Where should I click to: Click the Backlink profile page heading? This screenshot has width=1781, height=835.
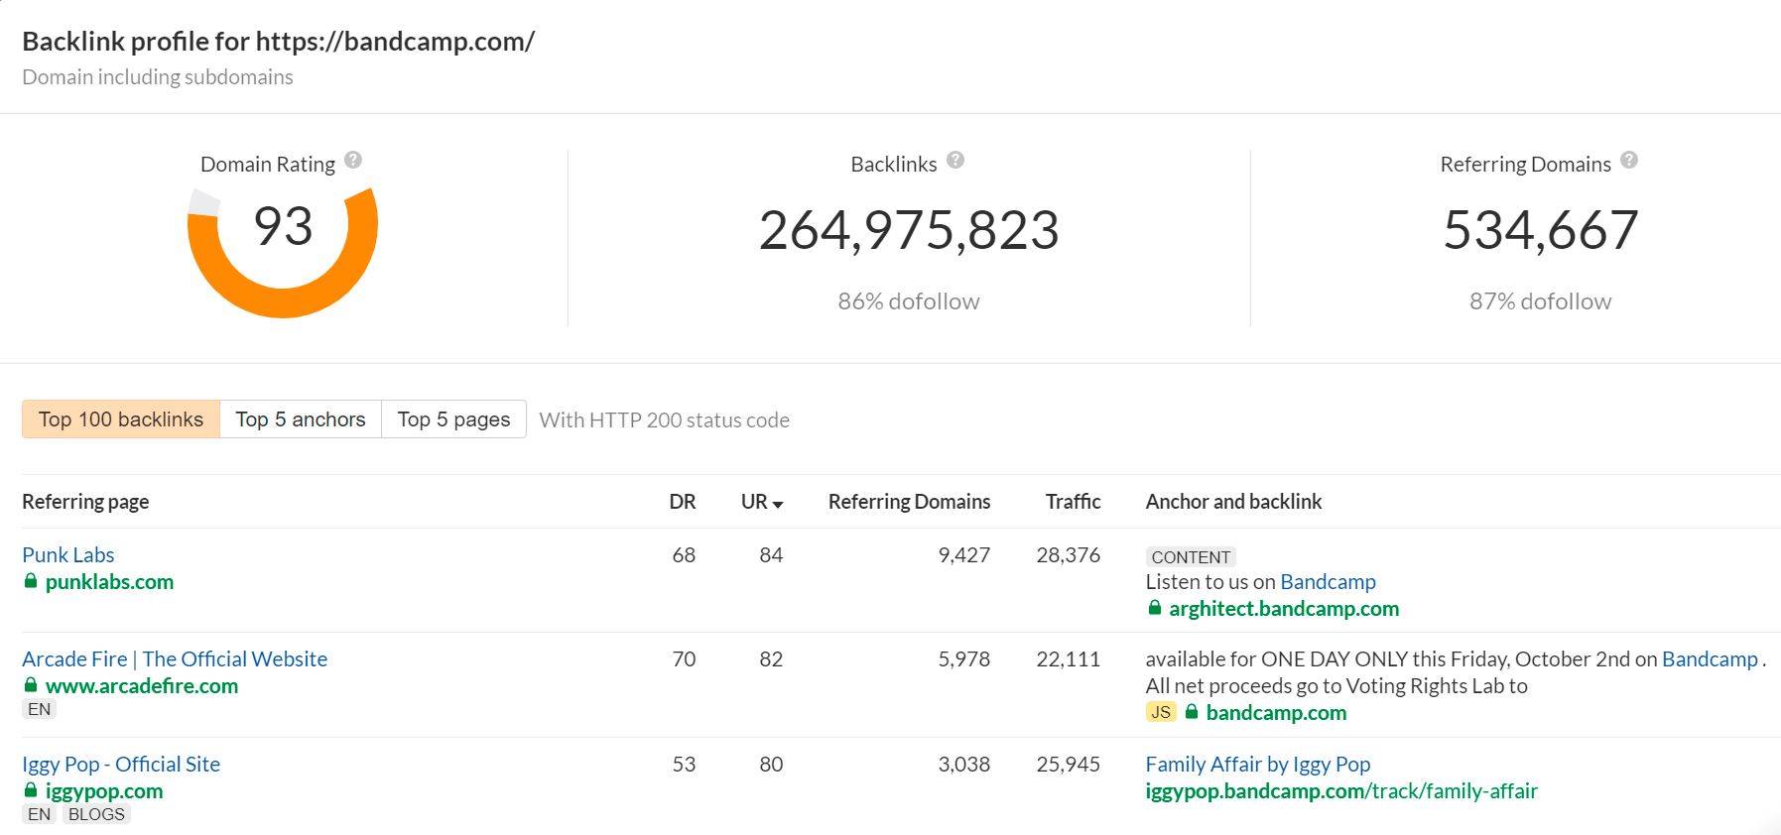pyautogui.click(x=279, y=42)
